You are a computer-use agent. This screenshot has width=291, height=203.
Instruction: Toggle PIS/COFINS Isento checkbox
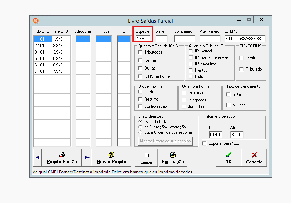tap(241, 58)
